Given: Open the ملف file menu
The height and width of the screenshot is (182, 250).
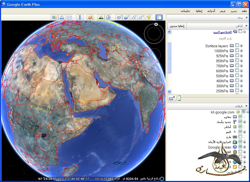Looking at the screenshot, I should click(x=244, y=11).
